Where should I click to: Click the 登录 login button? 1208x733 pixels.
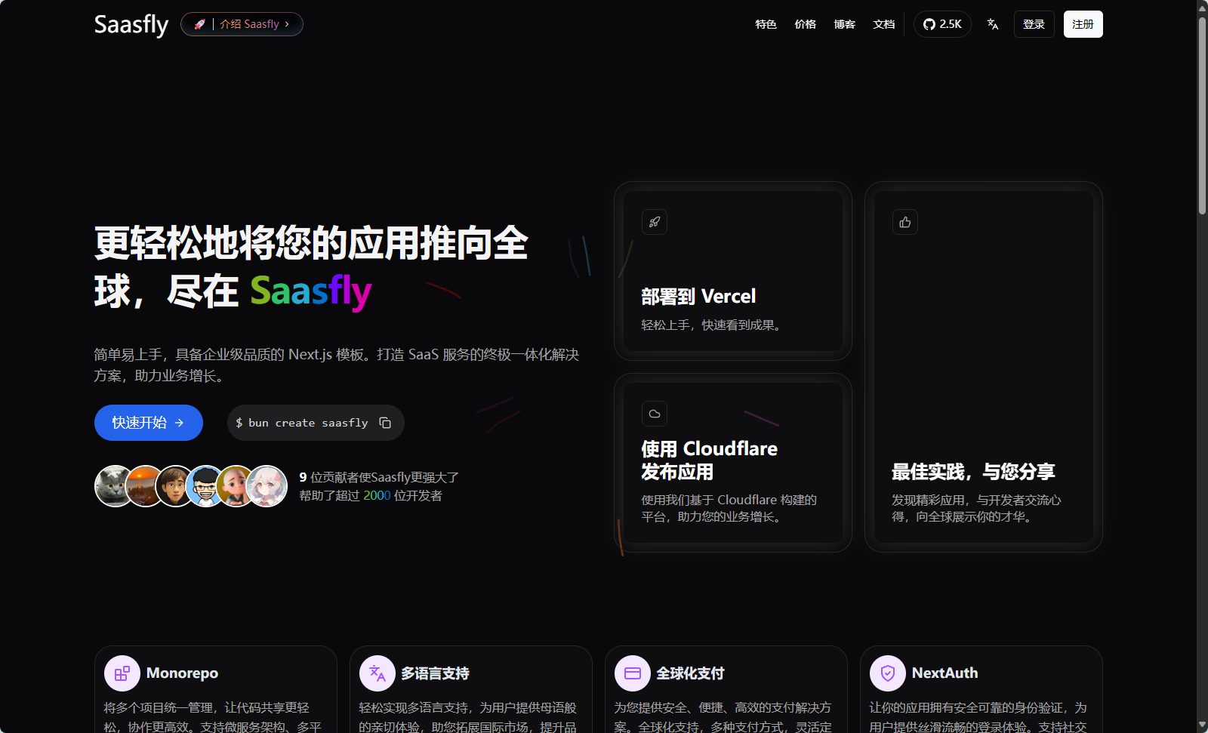[x=1034, y=24]
